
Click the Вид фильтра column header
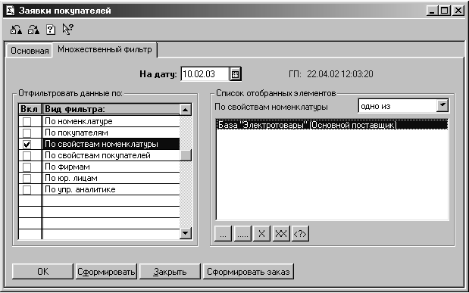(111, 110)
